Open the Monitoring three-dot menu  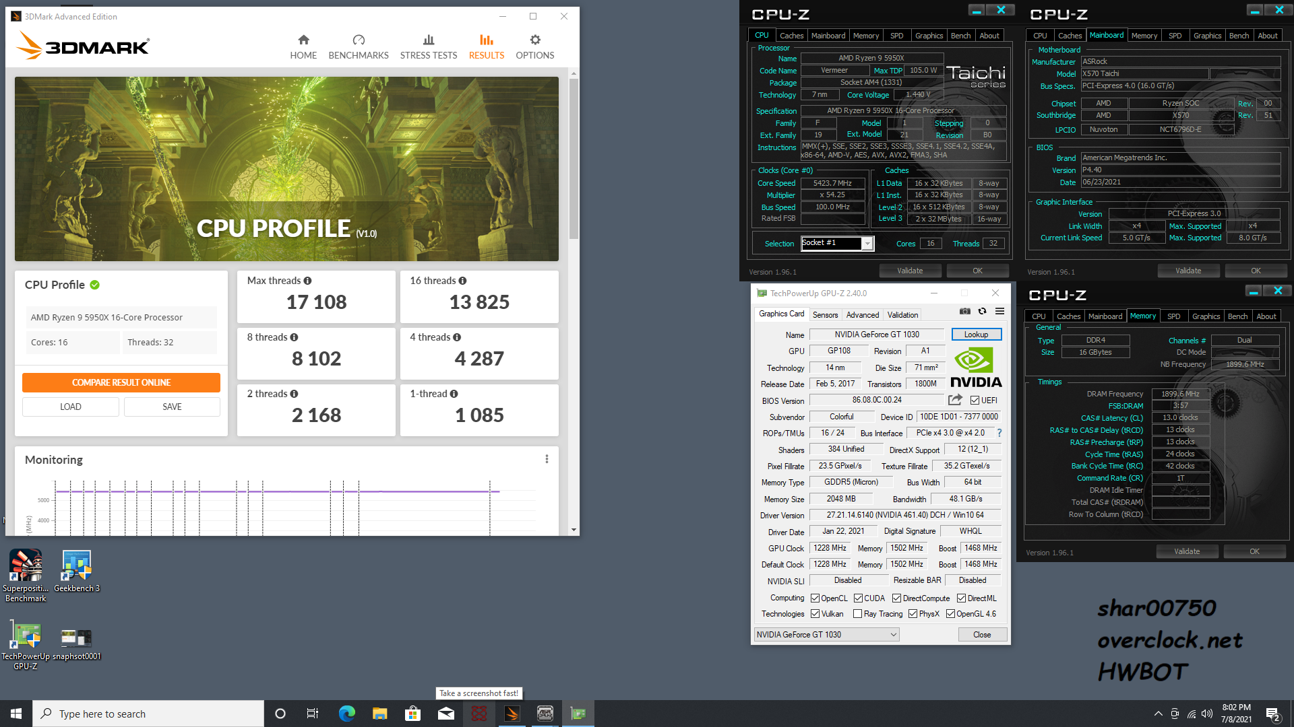coord(547,459)
